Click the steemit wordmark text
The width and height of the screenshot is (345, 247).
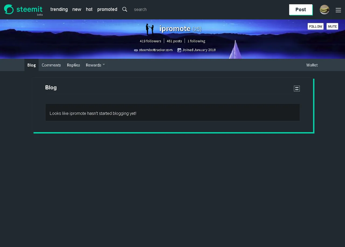[29, 9]
